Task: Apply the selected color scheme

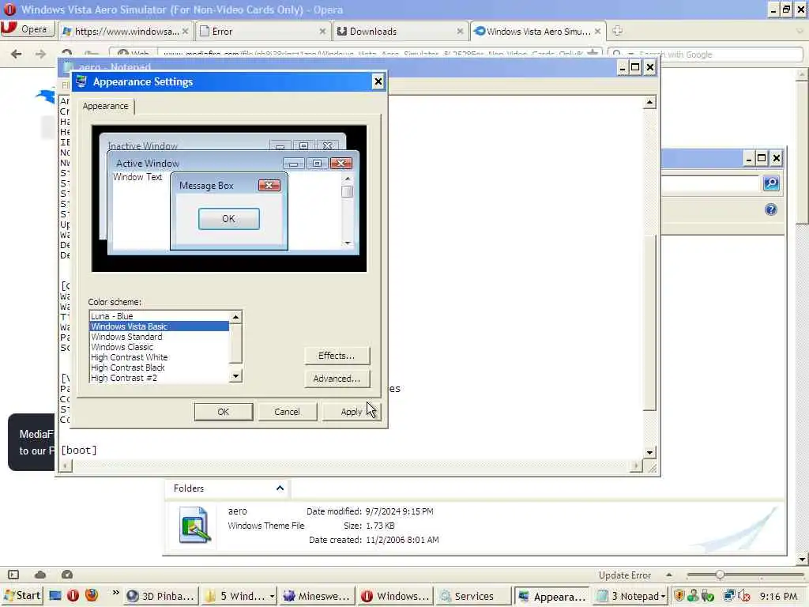Action: pyautogui.click(x=352, y=411)
